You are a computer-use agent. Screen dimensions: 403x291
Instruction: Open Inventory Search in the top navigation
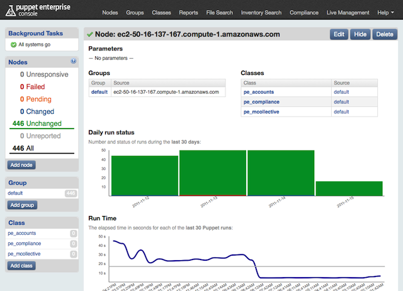[x=261, y=13]
